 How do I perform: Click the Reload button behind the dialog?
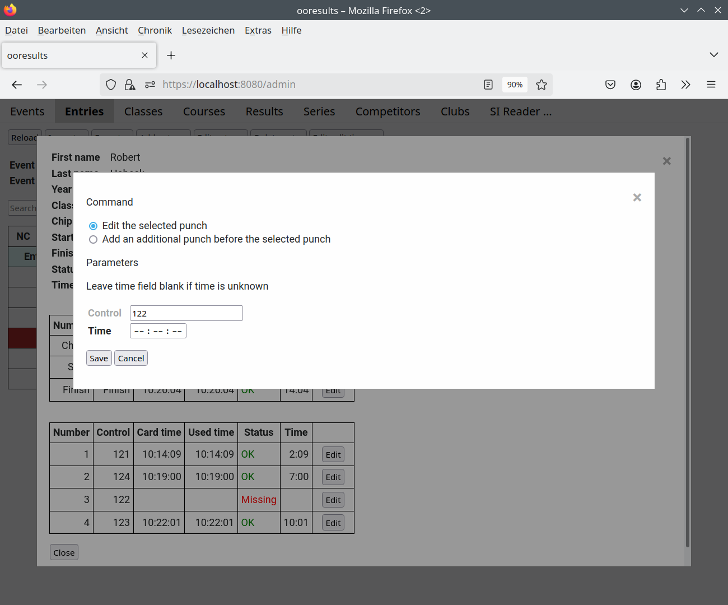tap(23, 138)
